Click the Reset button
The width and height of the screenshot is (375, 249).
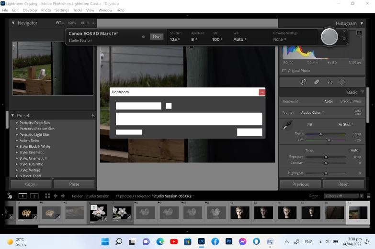point(343,184)
